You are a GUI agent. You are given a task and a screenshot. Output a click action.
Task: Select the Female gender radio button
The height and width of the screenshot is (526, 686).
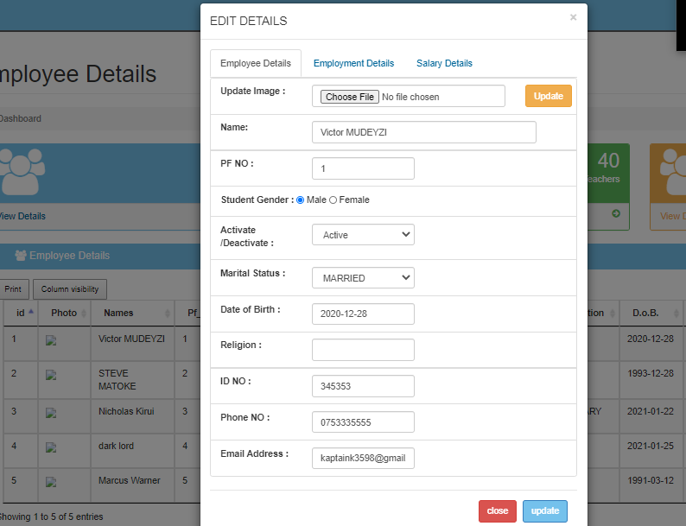[333, 200]
